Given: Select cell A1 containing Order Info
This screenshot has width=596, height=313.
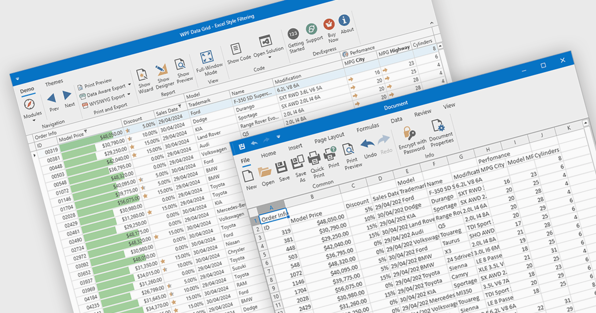Looking at the screenshot, I should pos(274,216).
